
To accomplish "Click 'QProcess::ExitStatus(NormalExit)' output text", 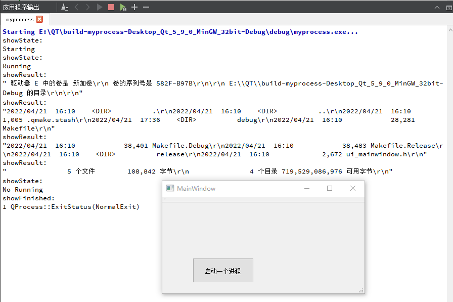I will click(x=75, y=207).
